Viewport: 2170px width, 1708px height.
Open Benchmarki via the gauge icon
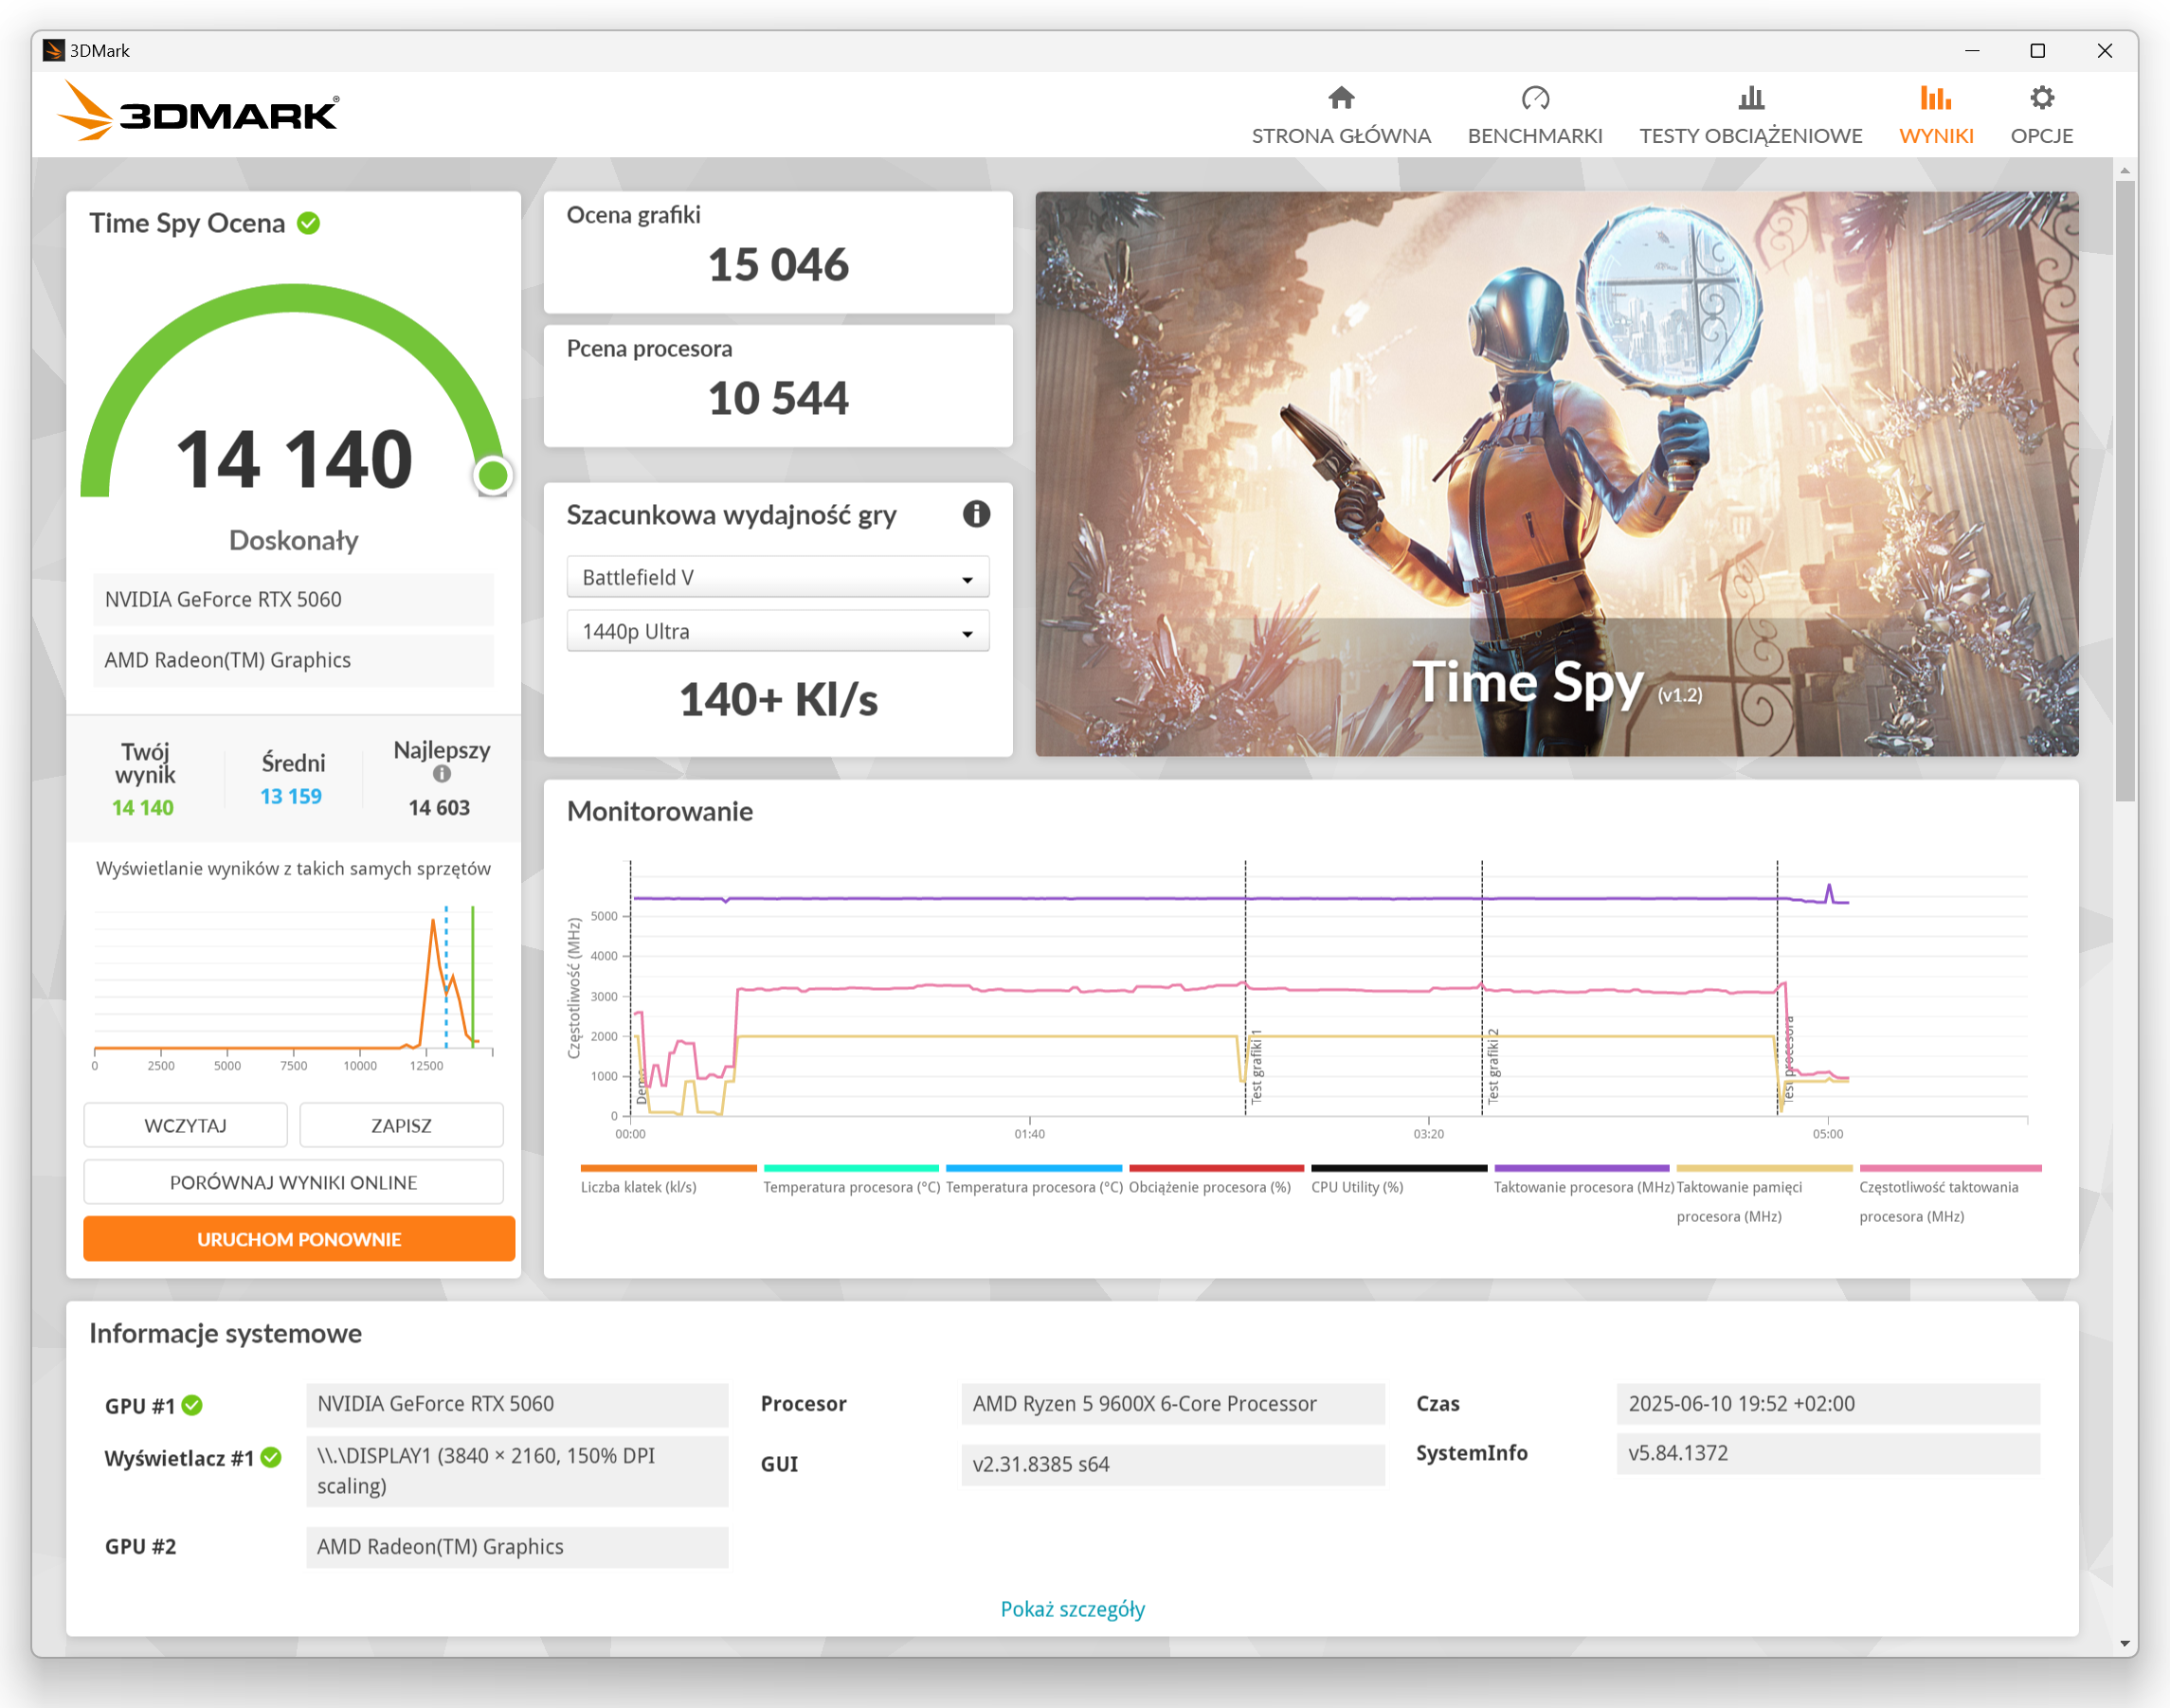1535,98
